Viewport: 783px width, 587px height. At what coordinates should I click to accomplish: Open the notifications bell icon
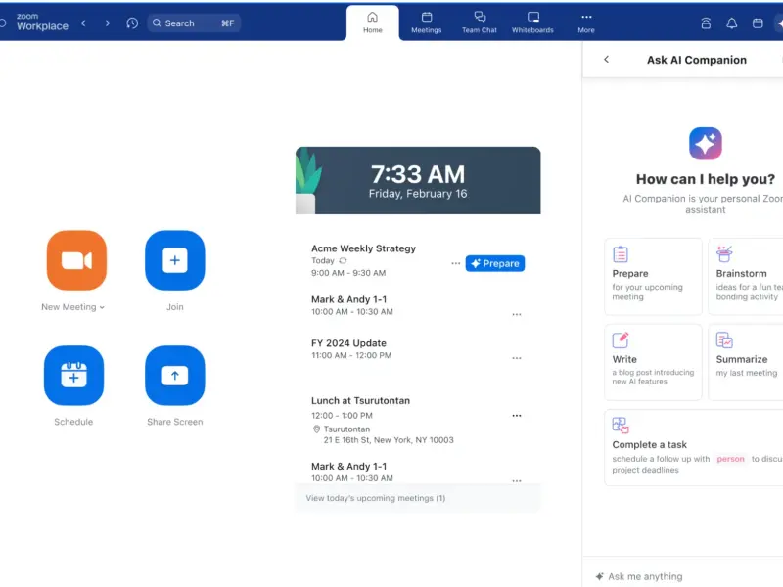(731, 23)
